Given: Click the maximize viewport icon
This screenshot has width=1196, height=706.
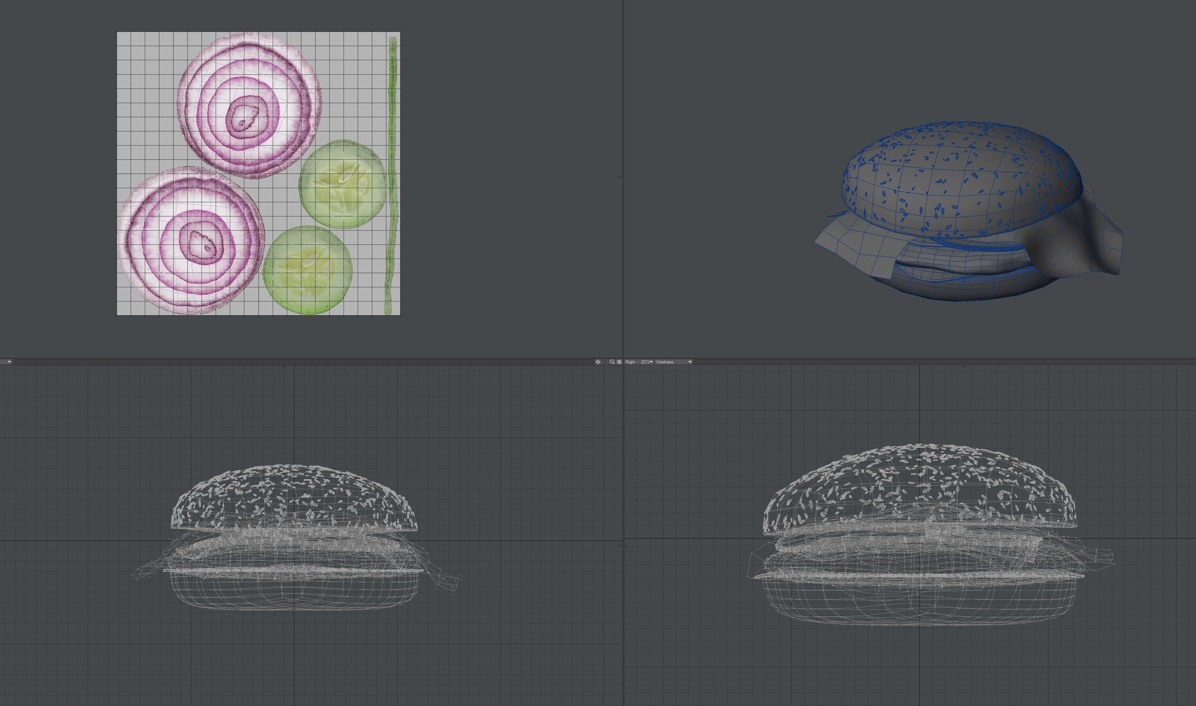Looking at the screenshot, I should click(x=619, y=362).
